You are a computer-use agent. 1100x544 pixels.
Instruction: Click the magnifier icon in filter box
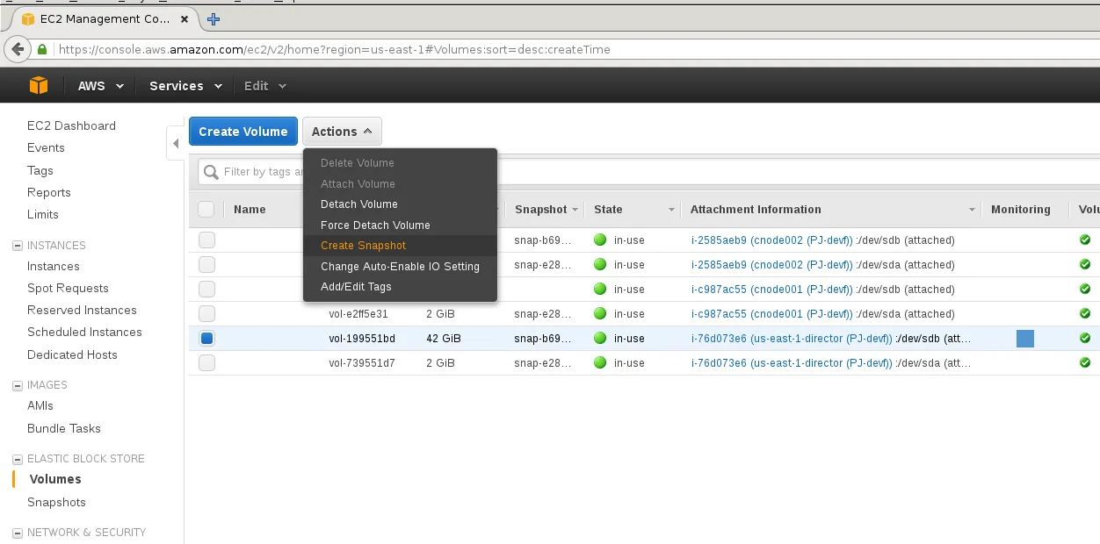[212, 172]
